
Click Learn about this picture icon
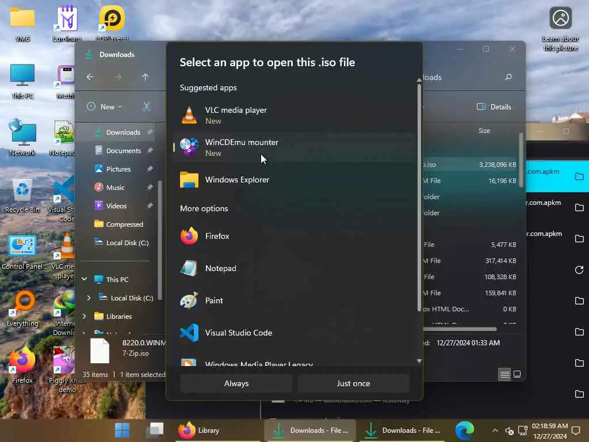point(560,29)
